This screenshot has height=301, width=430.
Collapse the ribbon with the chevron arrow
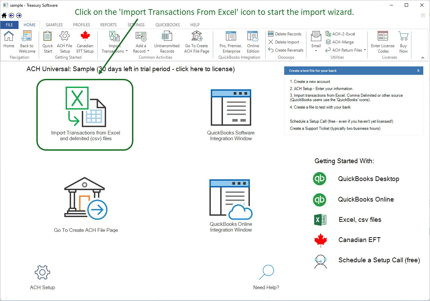point(423,58)
